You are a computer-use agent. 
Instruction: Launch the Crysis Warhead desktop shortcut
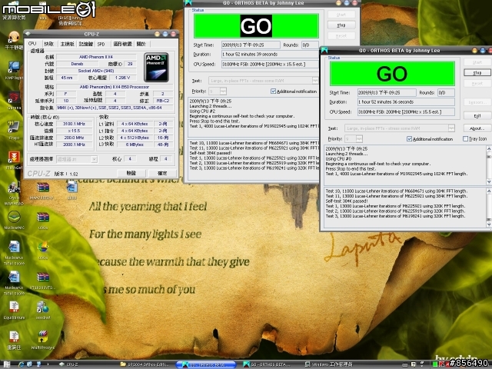click(14, 193)
